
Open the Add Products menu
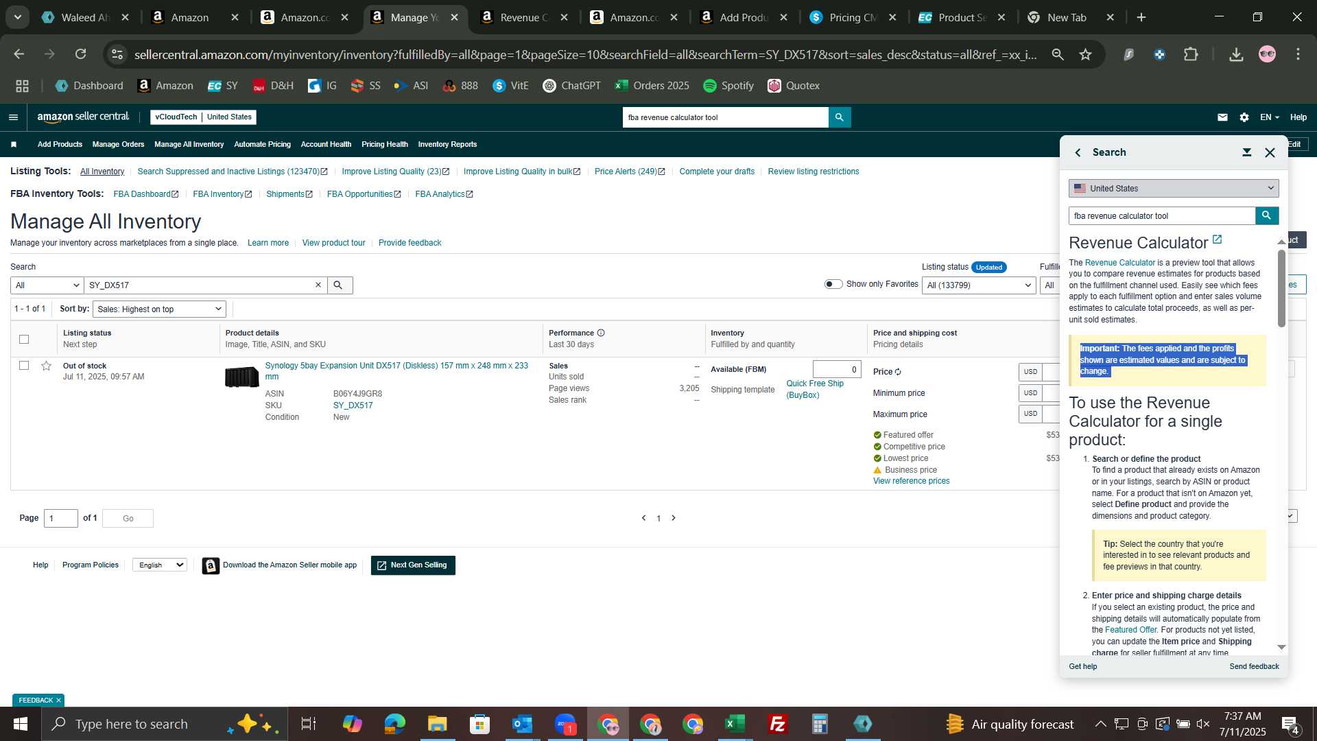(60, 145)
